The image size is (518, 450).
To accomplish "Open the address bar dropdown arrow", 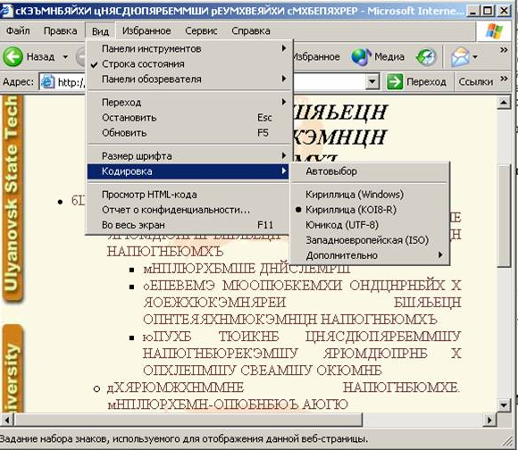I will [372, 81].
